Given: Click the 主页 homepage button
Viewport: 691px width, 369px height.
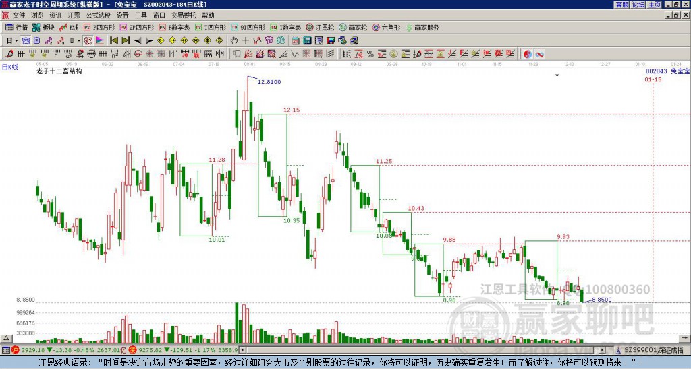Looking at the screenshot, I should click(654, 5).
